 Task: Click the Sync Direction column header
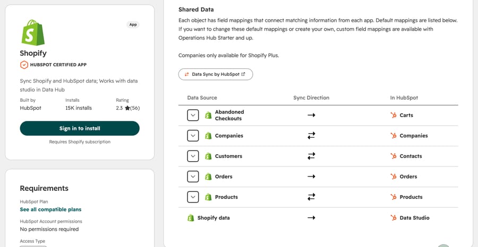[x=311, y=98]
